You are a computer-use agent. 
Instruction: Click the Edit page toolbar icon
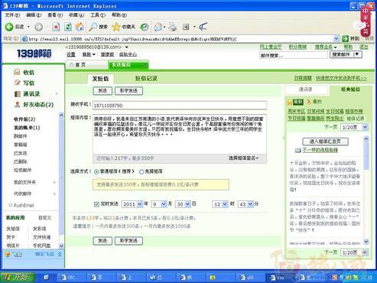point(186,27)
